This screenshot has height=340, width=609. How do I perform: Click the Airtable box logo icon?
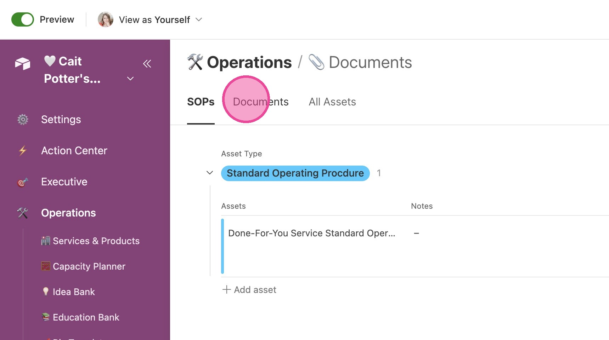pyautogui.click(x=23, y=64)
